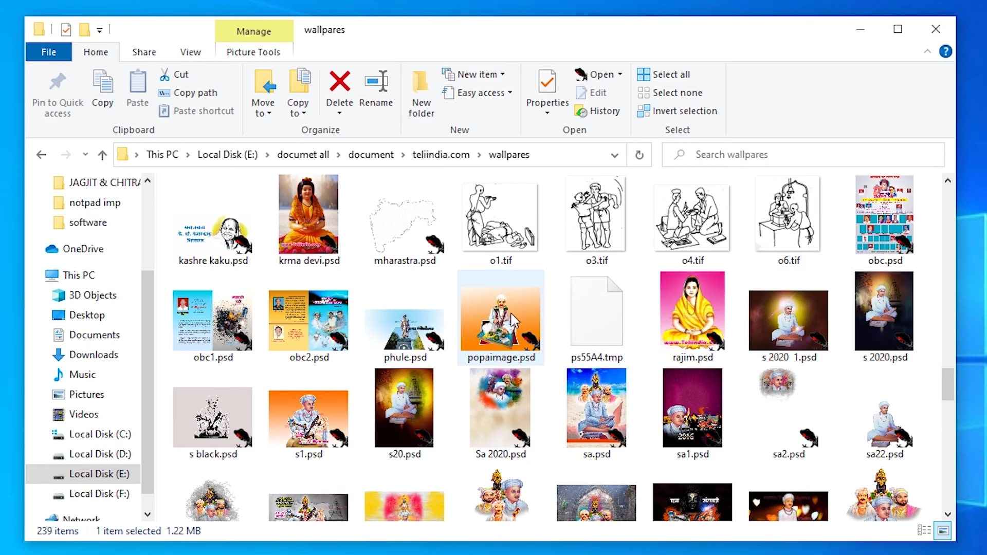Switch to details view layout icon
This screenshot has width=987, height=555.
coord(924,530)
